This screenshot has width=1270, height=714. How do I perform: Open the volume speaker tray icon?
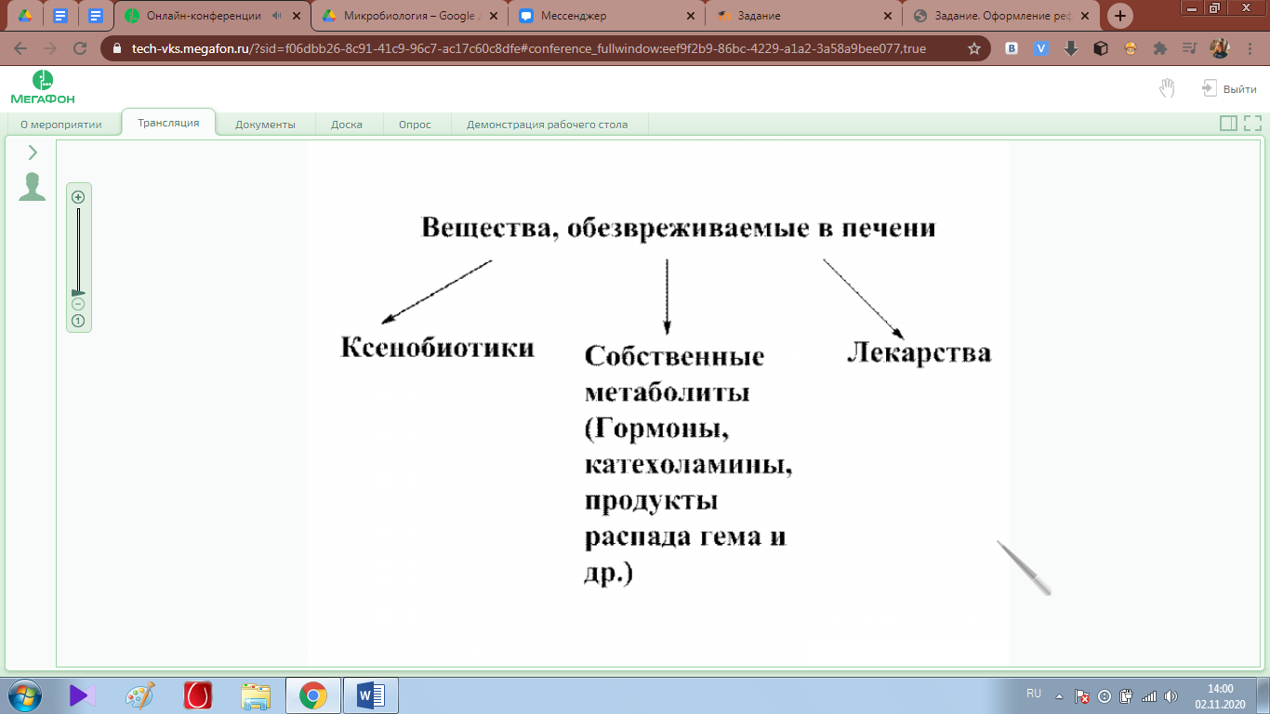click(x=1171, y=695)
